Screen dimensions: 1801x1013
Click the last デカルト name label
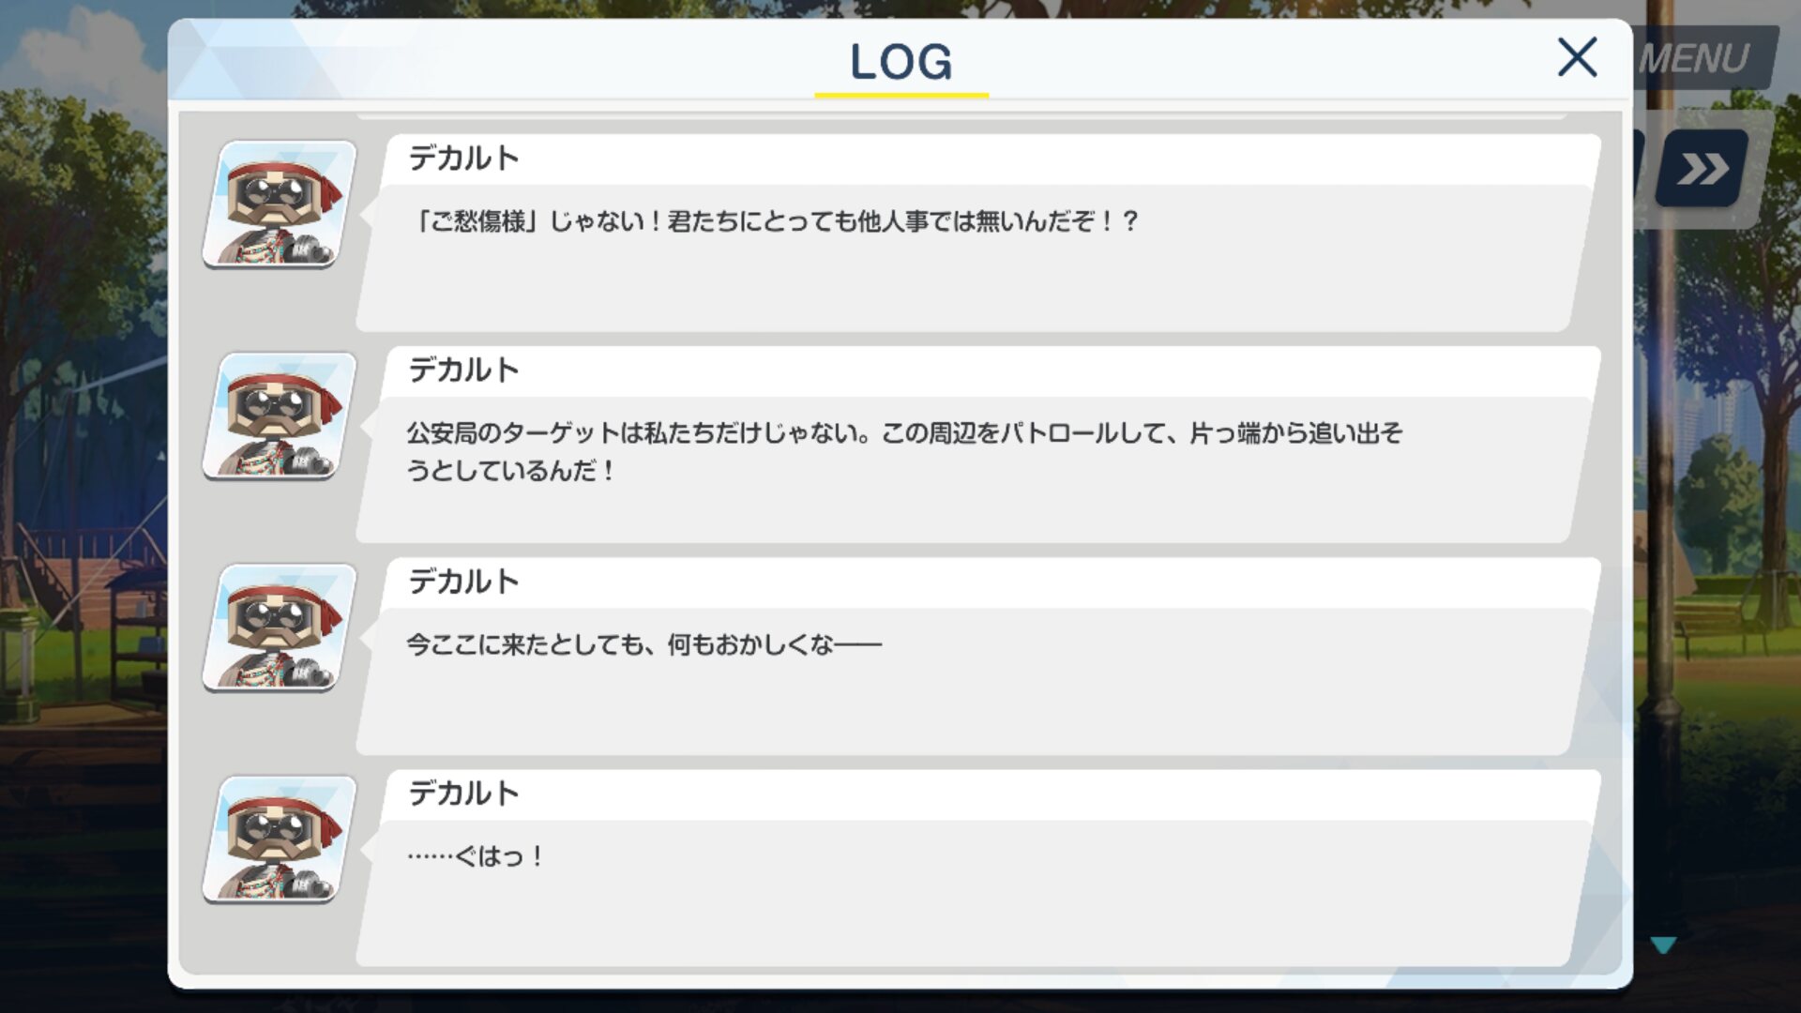tap(463, 794)
